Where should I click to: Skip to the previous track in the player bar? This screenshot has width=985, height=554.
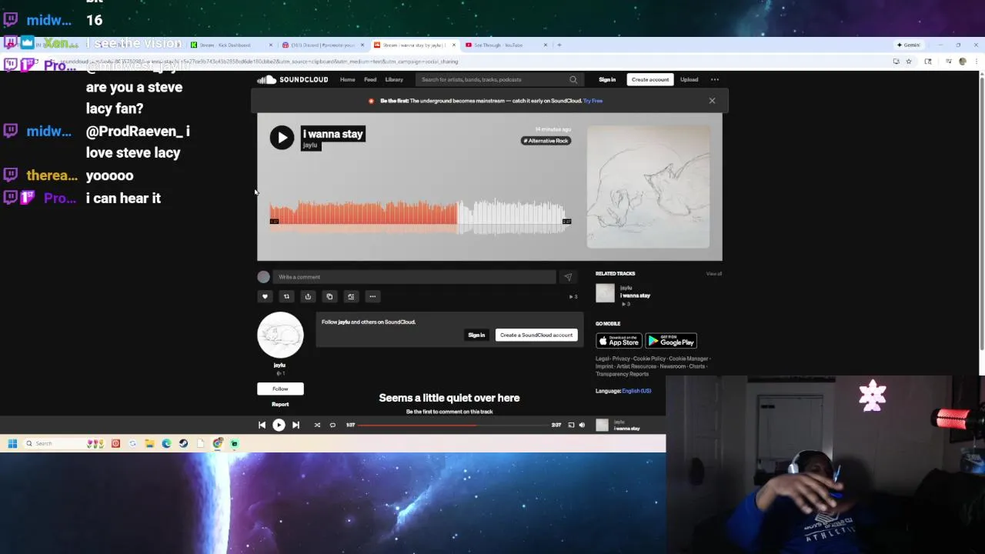pos(262,425)
